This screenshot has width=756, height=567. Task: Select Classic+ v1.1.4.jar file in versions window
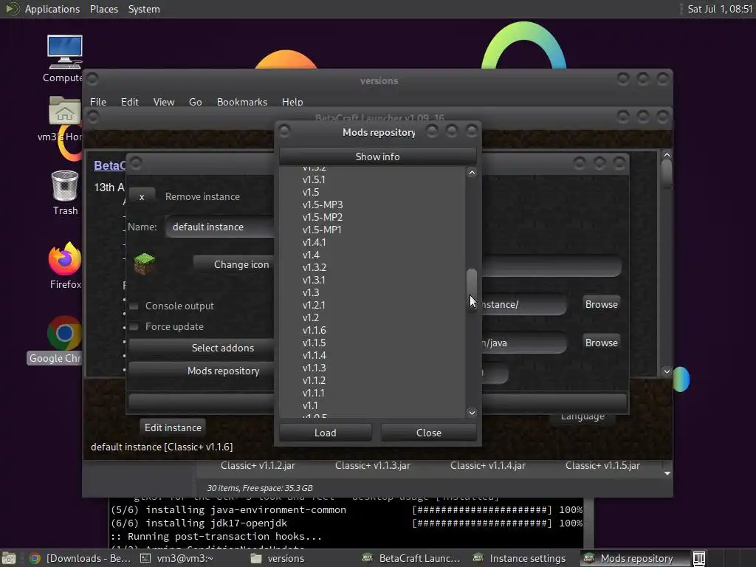tap(487, 465)
